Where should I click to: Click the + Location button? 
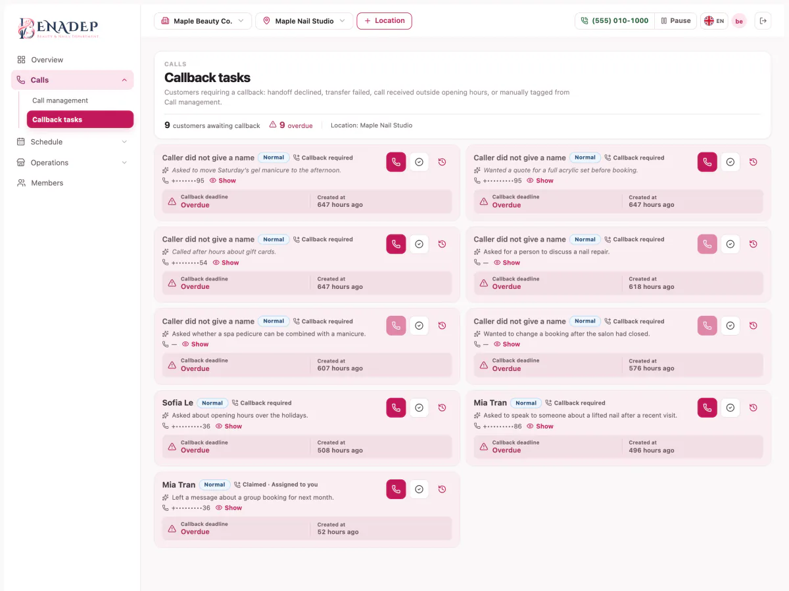(x=385, y=21)
